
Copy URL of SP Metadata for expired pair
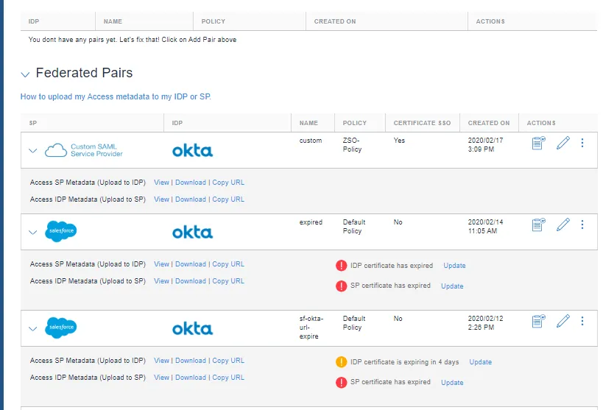pos(228,264)
